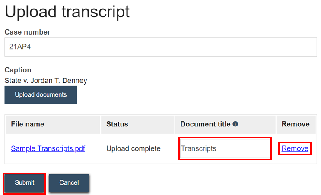Click the Remove column header
This screenshot has height=195, width=321.
pyautogui.click(x=296, y=124)
